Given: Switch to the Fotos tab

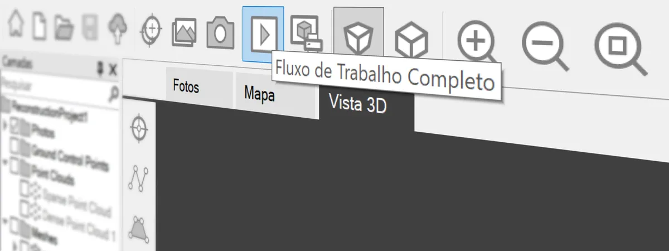Looking at the screenshot, I should [186, 88].
